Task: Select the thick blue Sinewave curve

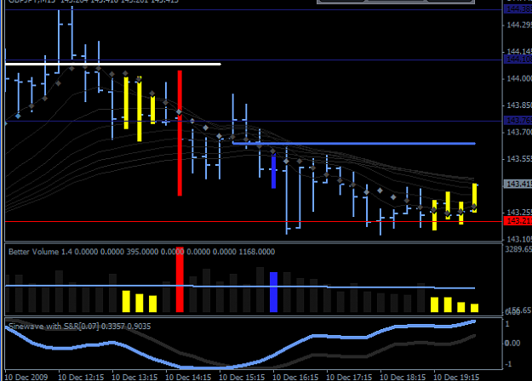Action: [x=240, y=366]
